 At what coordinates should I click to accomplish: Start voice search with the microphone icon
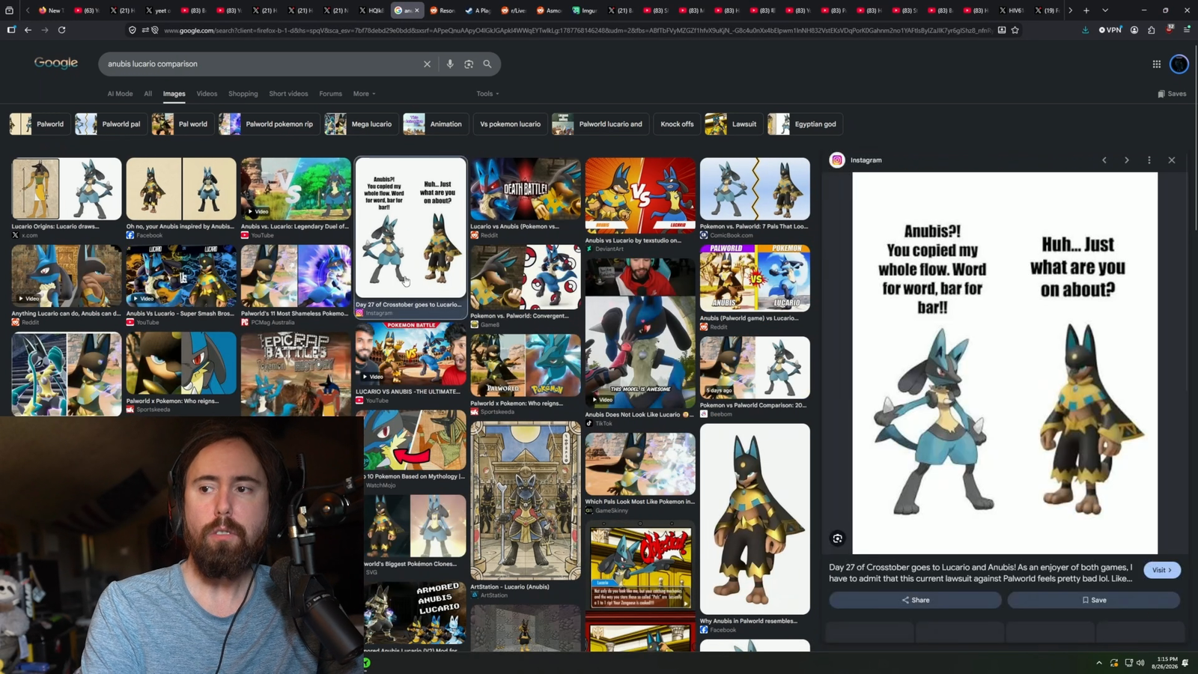tap(450, 64)
